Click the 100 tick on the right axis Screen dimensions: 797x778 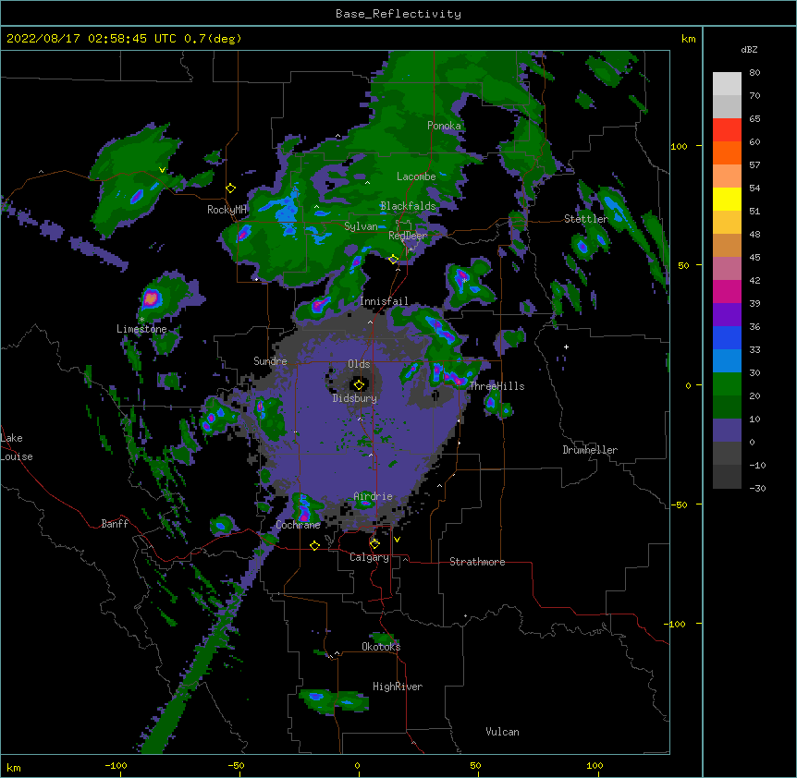pyautogui.click(x=679, y=146)
